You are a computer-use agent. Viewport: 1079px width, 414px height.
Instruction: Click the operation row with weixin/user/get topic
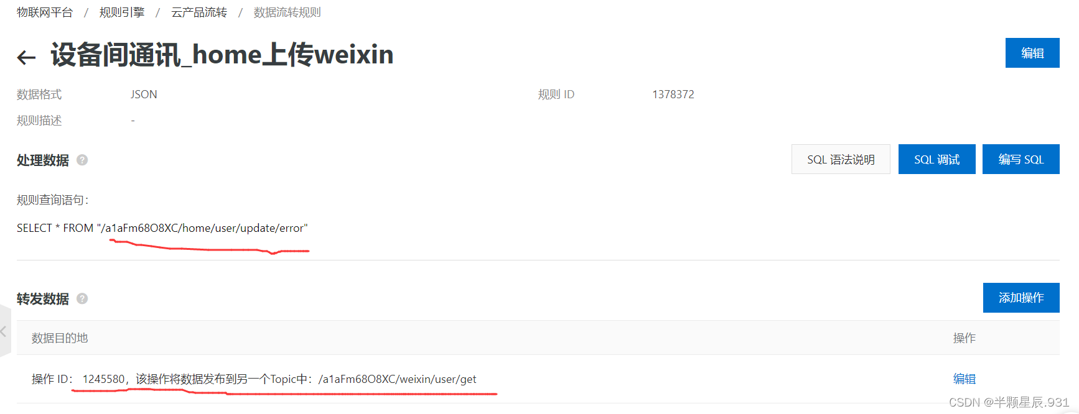coord(538,379)
